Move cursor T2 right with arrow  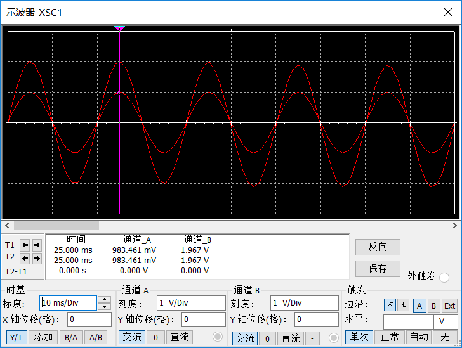(36, 258)
